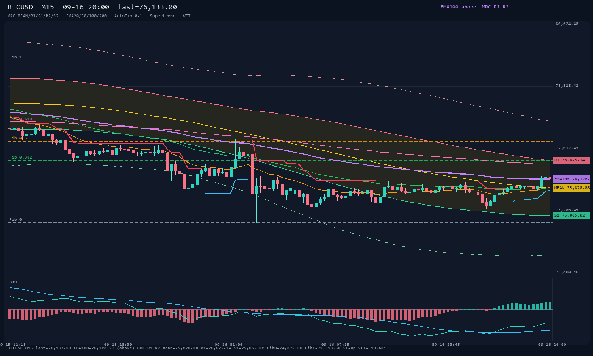Select the AutoFib 0-1 legend label
This screenshot has width=593, height=356.
pos(128,16)
